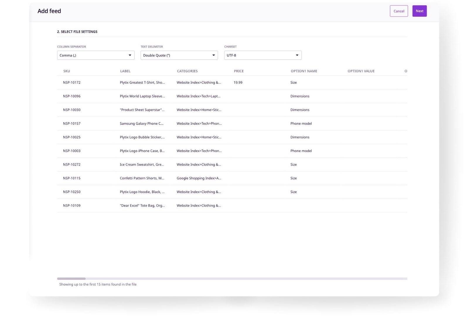Image resolution: width=469 pixels, height=317 pixels.
Task: Click the Cancel button
Action: click(x=399, y=11)
